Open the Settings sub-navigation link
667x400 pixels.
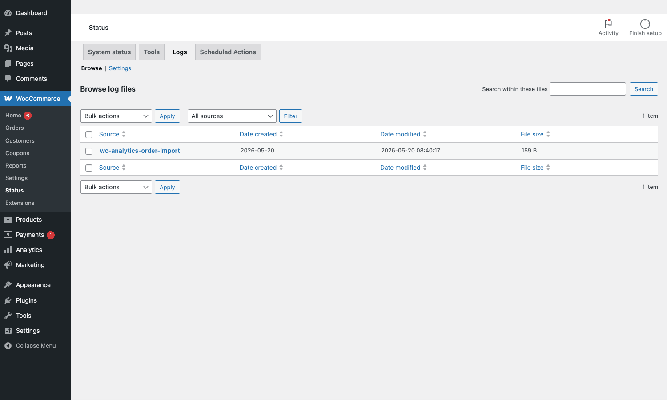pyautogui.click(x=120, y=68)
